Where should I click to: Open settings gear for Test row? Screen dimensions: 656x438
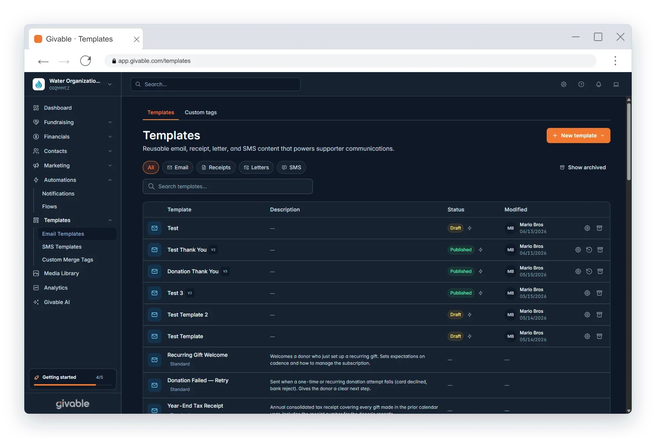587,228
